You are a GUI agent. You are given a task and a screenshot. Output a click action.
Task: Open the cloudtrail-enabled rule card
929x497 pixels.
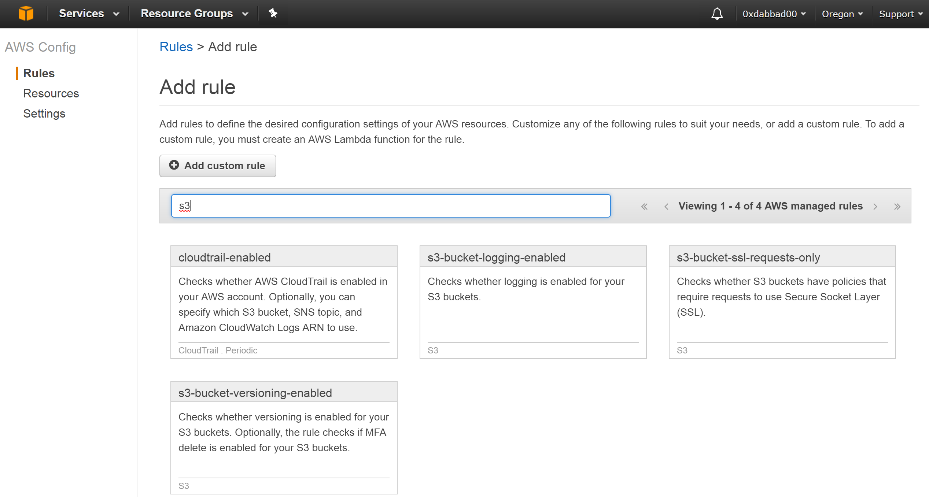coord(284,302)
